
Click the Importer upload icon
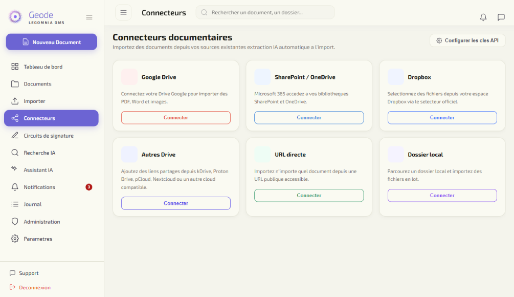tap(15, 101)
